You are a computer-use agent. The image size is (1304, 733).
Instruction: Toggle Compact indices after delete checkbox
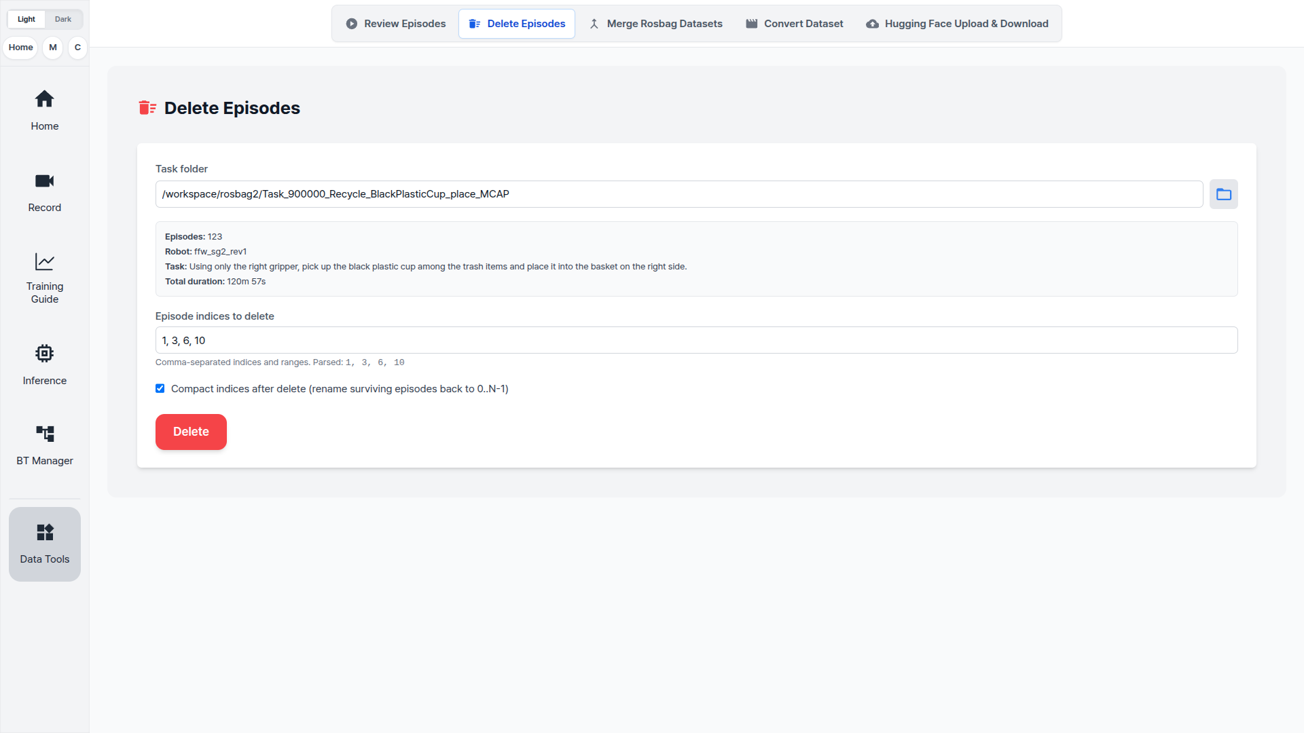coord(160,389)
